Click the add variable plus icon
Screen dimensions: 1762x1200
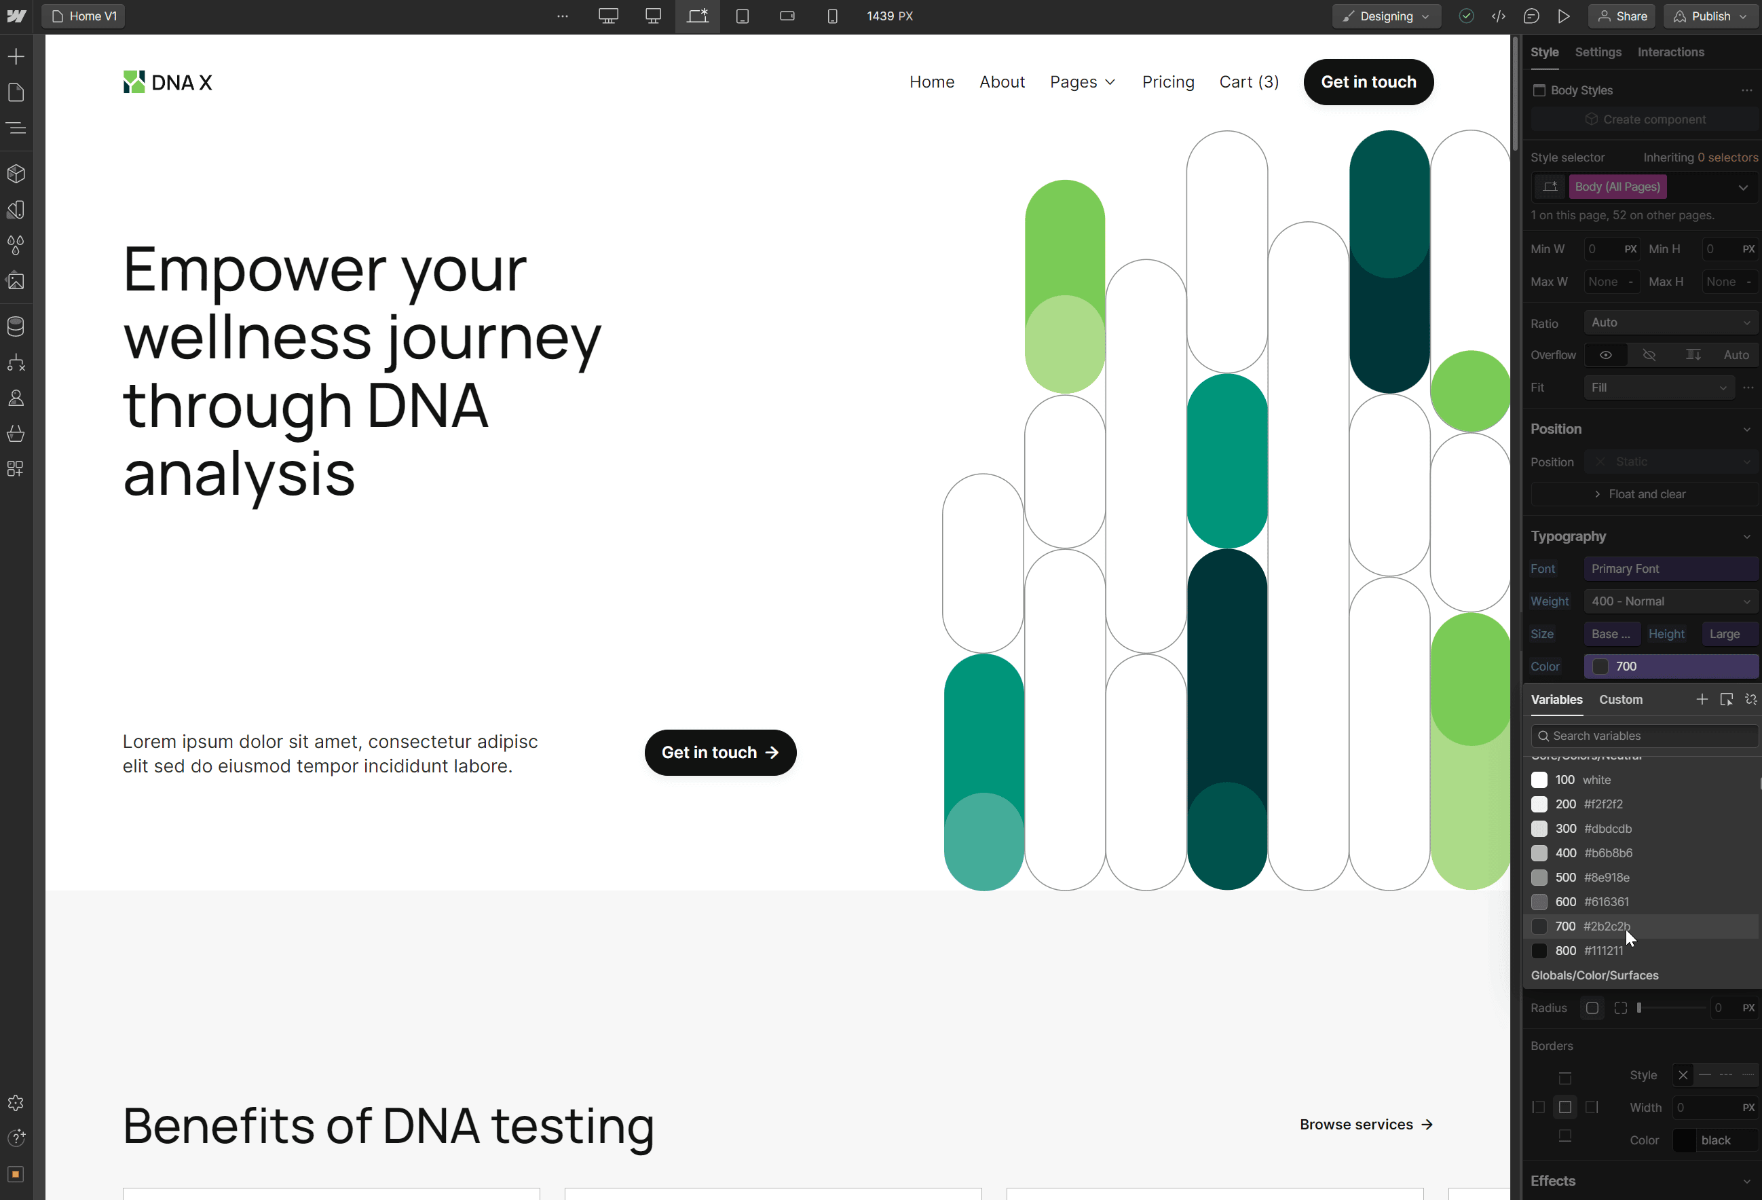point(1702,699)
